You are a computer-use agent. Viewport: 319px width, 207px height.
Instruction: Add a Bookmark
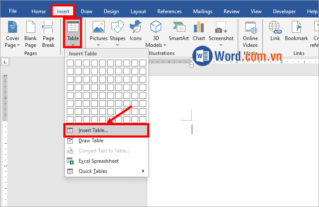tap(296, 31)
